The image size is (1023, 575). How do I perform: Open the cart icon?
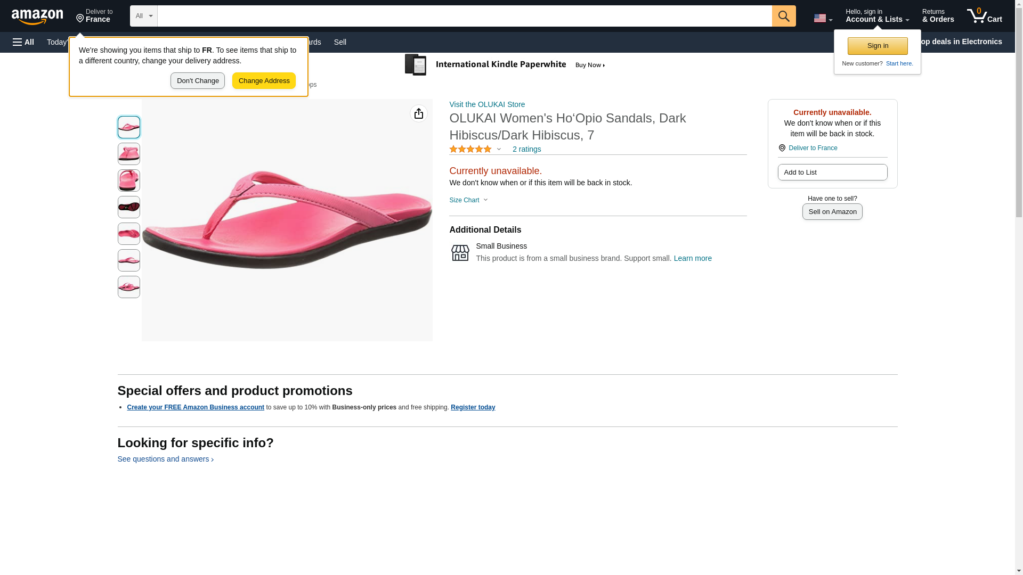(984, 16)
